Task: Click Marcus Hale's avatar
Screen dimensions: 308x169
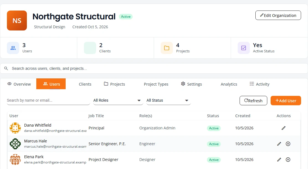Action: pyautogui.click(x=15, y=144)
